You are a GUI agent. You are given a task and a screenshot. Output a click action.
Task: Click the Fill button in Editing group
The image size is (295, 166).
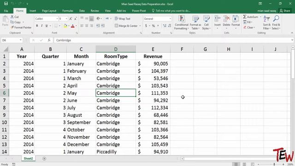click(248, 22)
